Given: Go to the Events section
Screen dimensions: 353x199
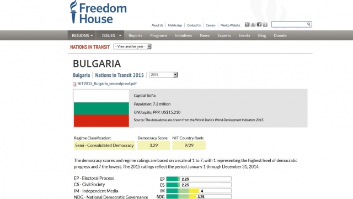Looking at the screenshot, I should (x=244, y=35).
